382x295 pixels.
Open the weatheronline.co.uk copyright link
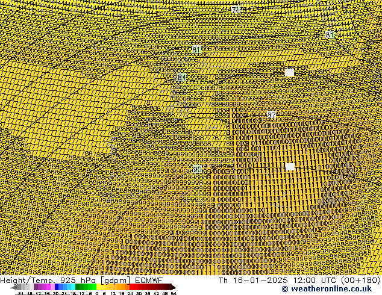pyautogui.click(x=327, y=289)
